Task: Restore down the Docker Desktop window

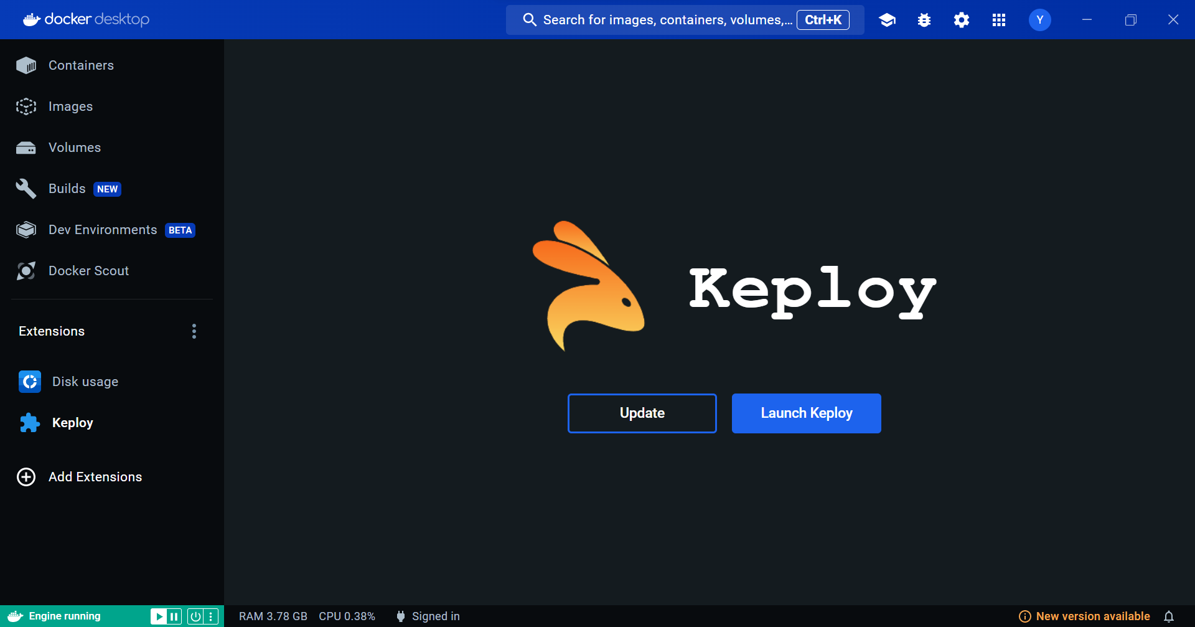Action: pos(1130,20)
